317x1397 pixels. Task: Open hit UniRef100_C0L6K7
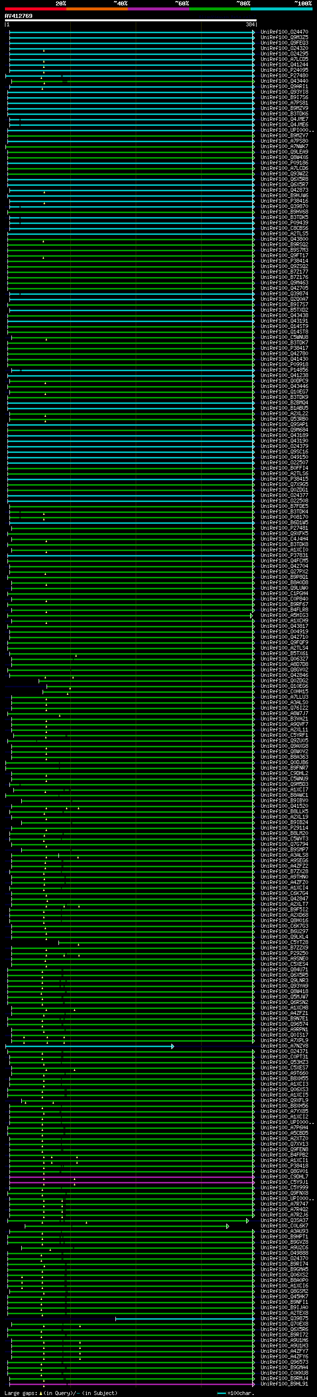(x=284, y=1226)
